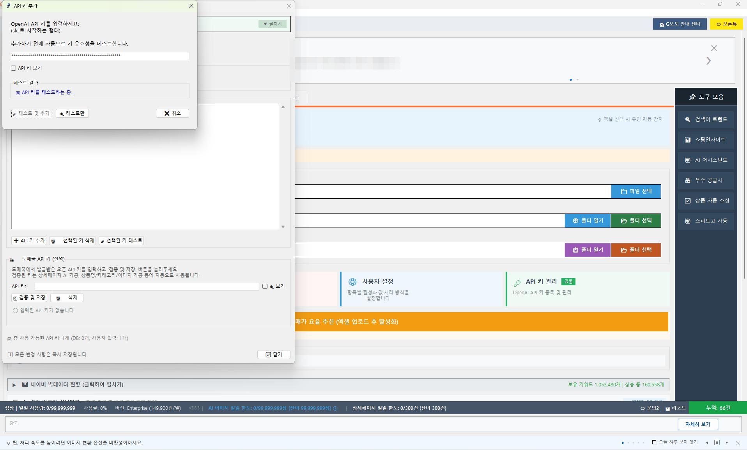Click the 테스트만 button in API 키 추가 dialog
This screenshot has height=450, width=747.
(72, 113)
